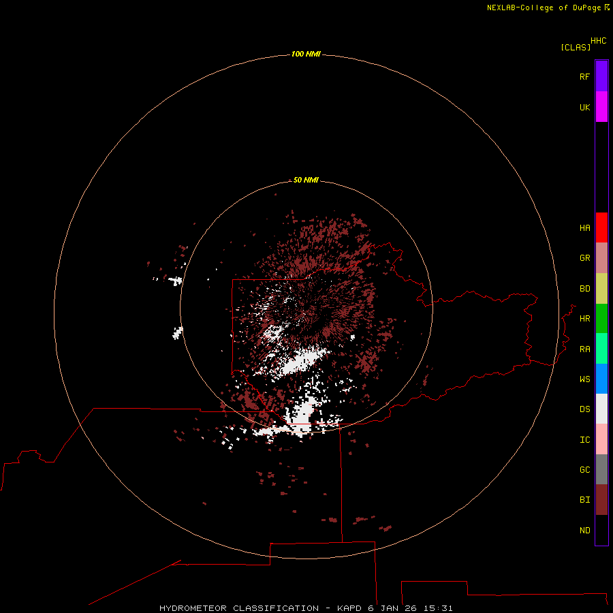The height and width of the screenshot is (613, 613).
Task: Click the RF legend label
Action: point(584,76)
